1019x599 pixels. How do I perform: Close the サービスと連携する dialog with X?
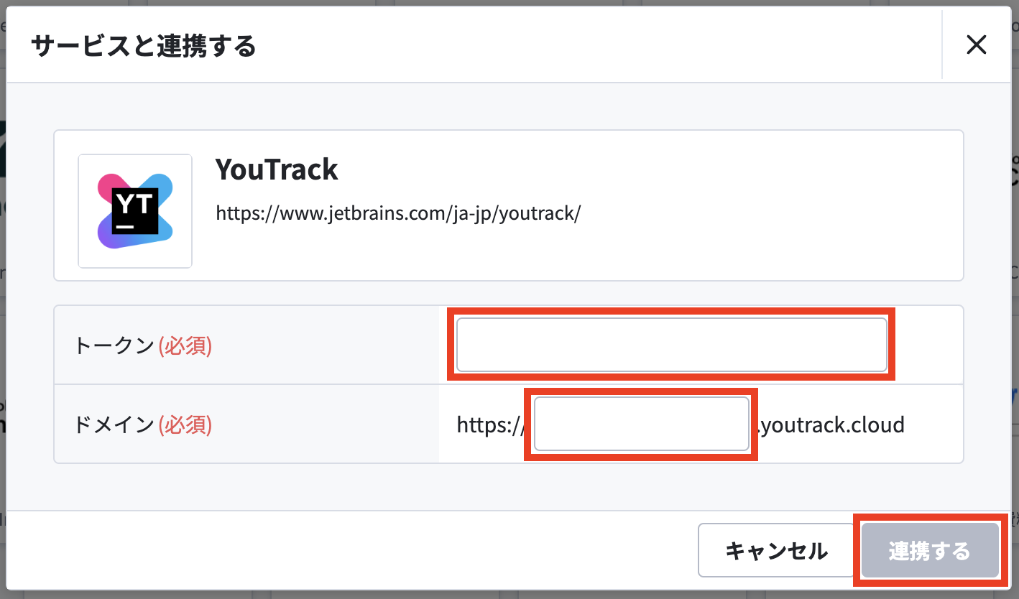pos(976,45)
